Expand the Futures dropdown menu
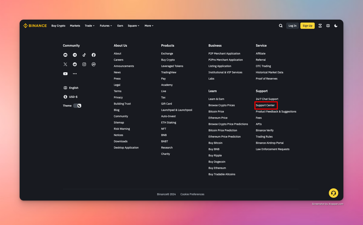 click(x=106, y=26)
